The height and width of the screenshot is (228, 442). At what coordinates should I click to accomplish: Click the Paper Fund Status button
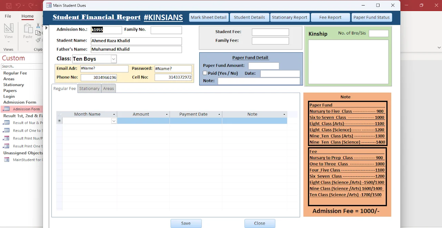pyautogui.click(x=372, y=17)
